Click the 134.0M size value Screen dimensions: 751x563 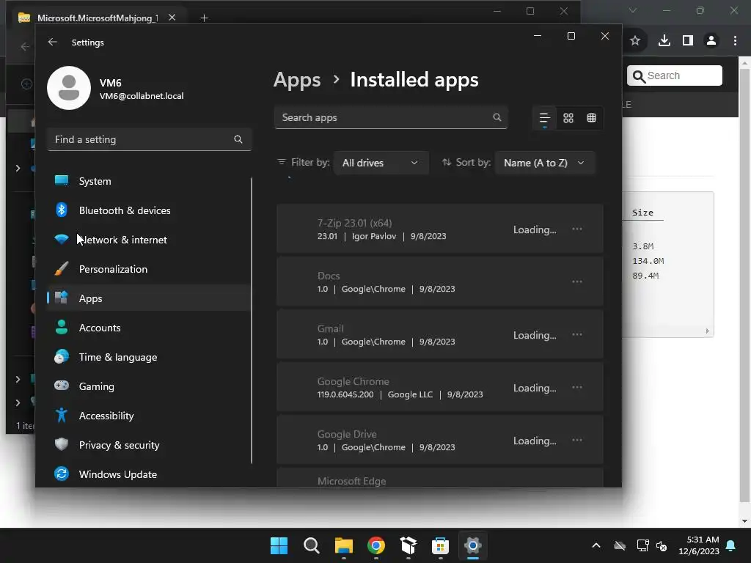tap(648, 261)
